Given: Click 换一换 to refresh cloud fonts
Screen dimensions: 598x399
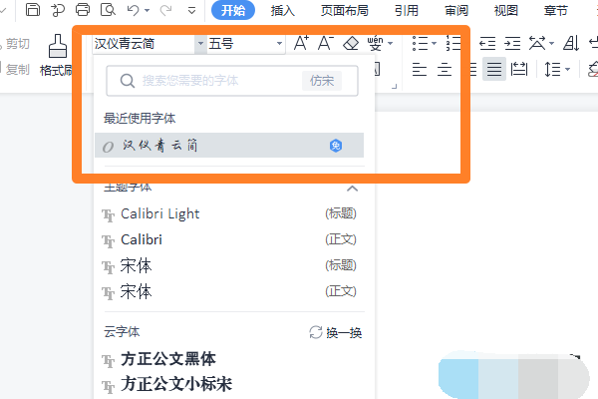Looking at the screenshot, I should click(335, 332).
